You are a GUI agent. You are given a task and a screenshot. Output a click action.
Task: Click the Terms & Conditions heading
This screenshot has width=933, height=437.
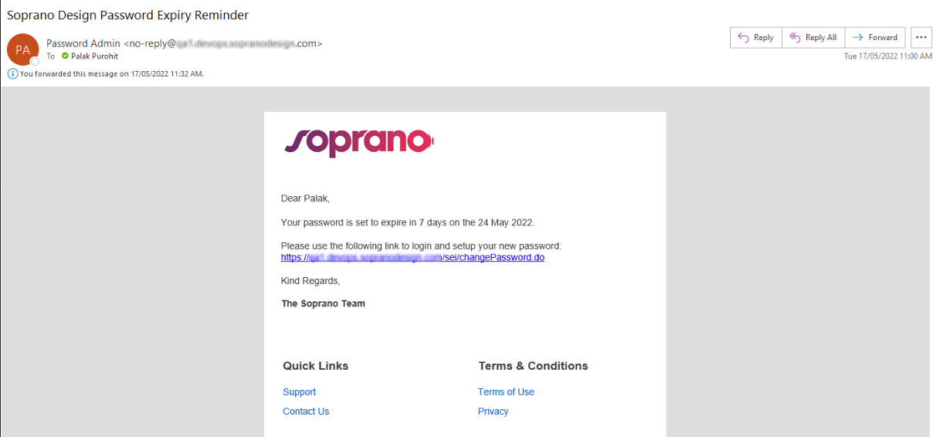tap(533, 366)
